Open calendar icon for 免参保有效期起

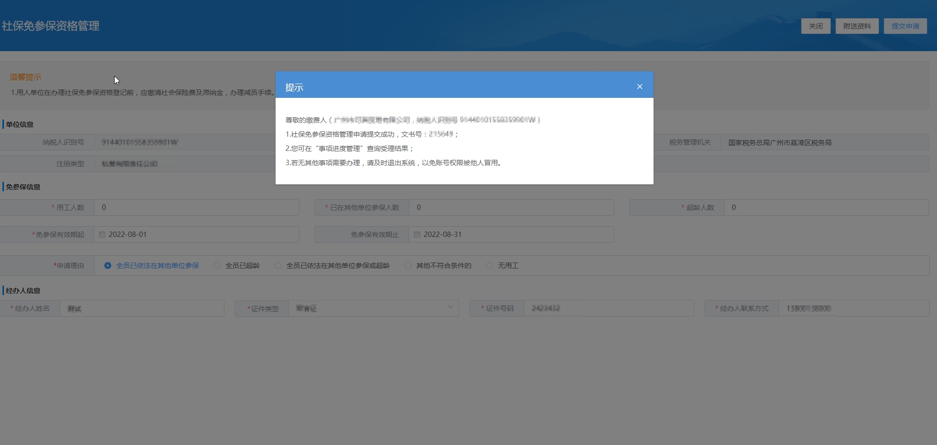point(102,235)
